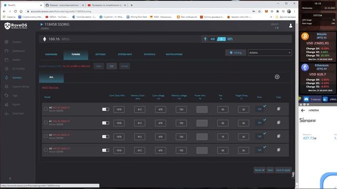Bookmark this page with the star
The height and width of the screenshot is (189, 337).
[260, 12]
